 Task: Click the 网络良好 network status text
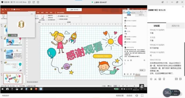[x=6, y=96]
